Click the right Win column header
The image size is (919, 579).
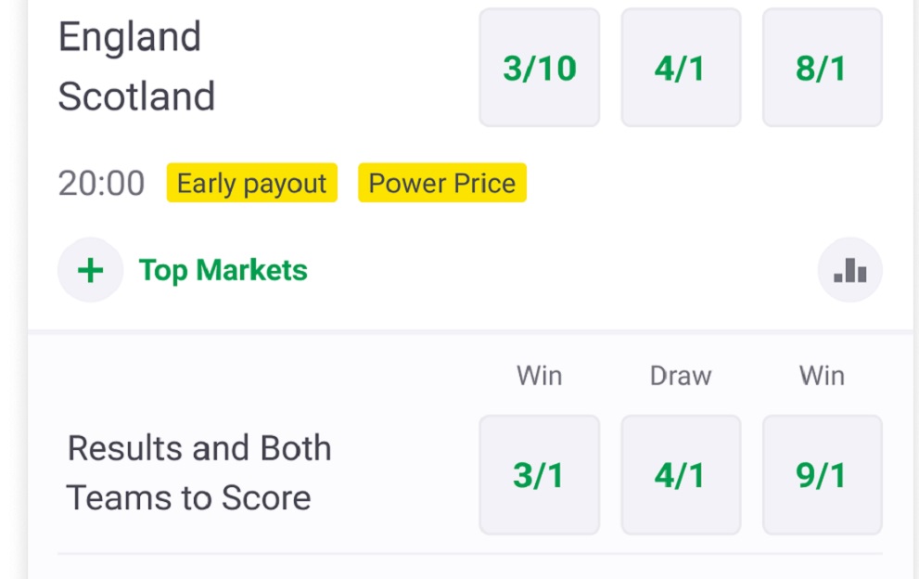(x=822, y=376)
